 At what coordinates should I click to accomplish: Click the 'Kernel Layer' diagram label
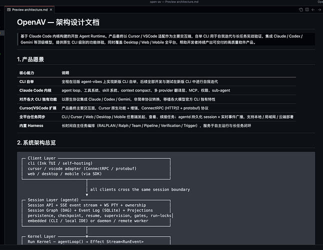click(41, 236)
